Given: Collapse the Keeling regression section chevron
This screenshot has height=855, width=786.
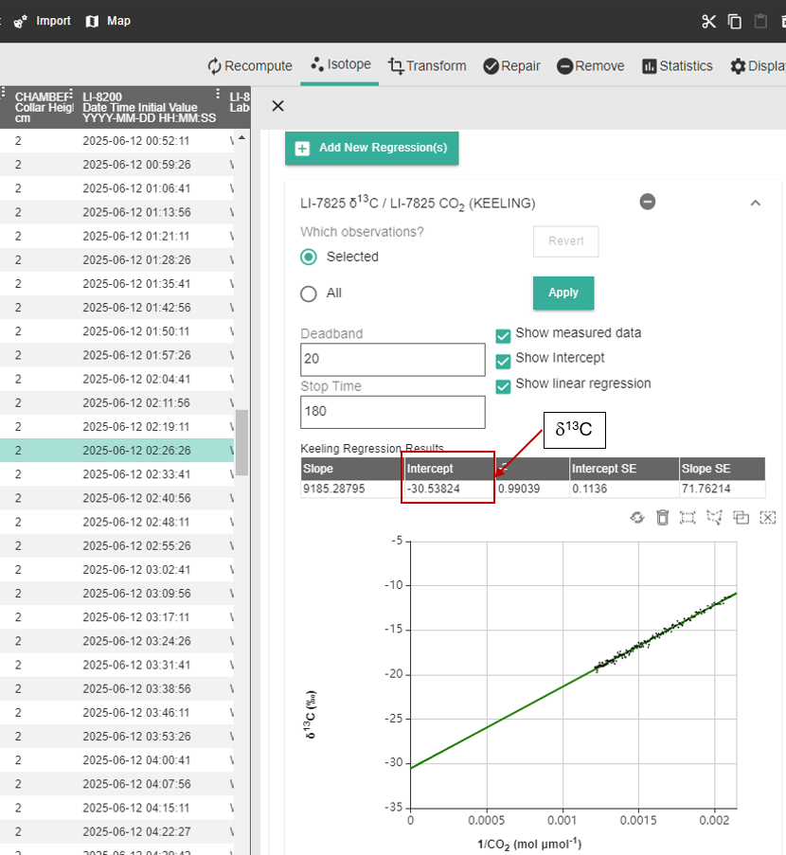Looking at the screenshot, I should (x=755, y=203).
